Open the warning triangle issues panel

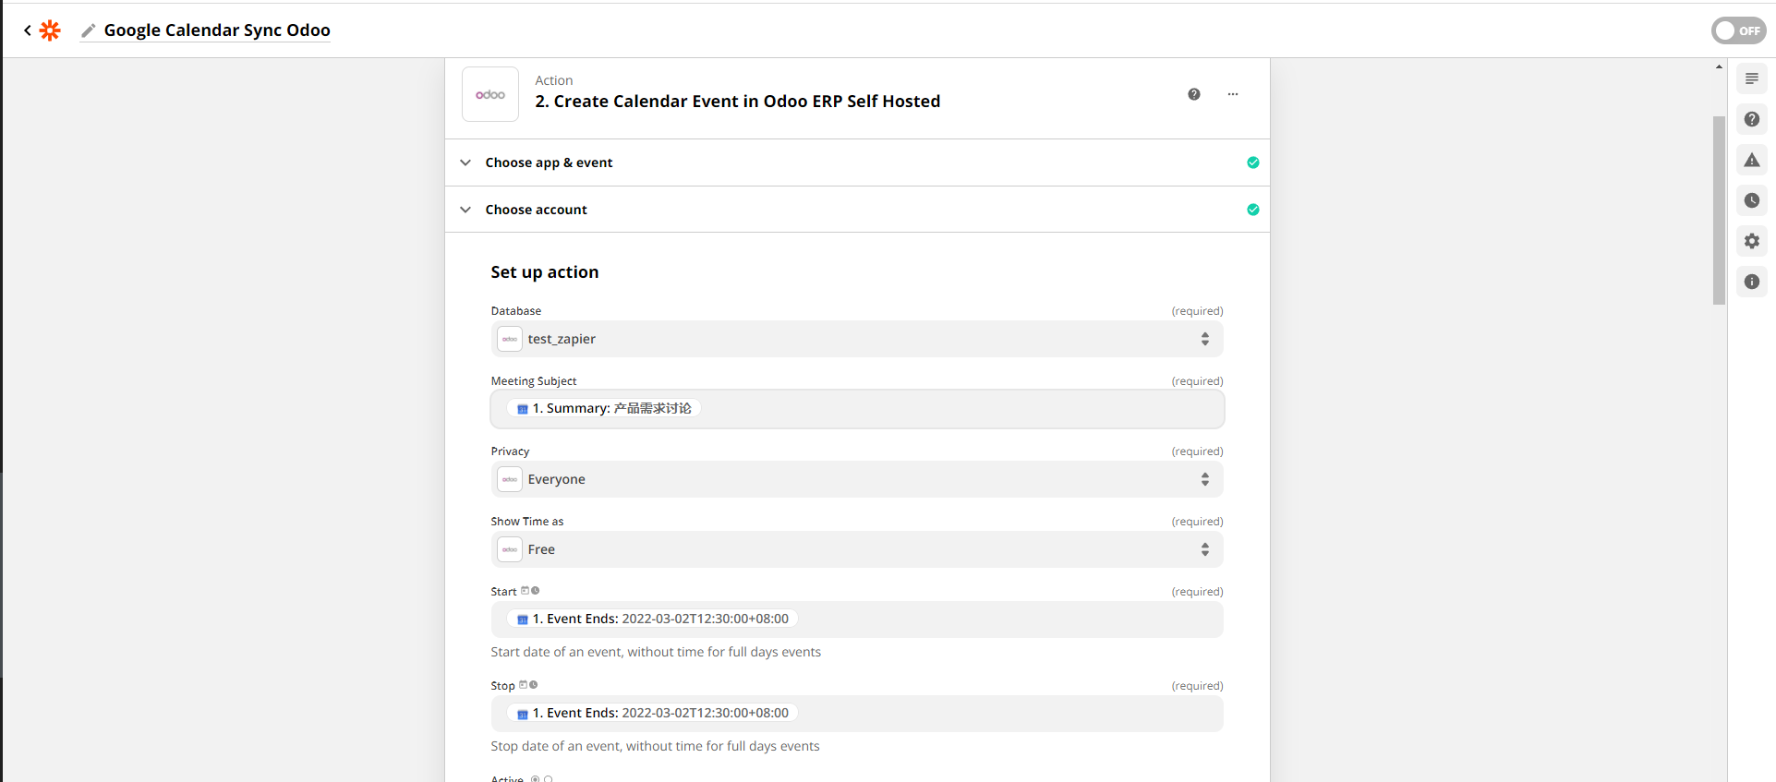point(1752,160)
